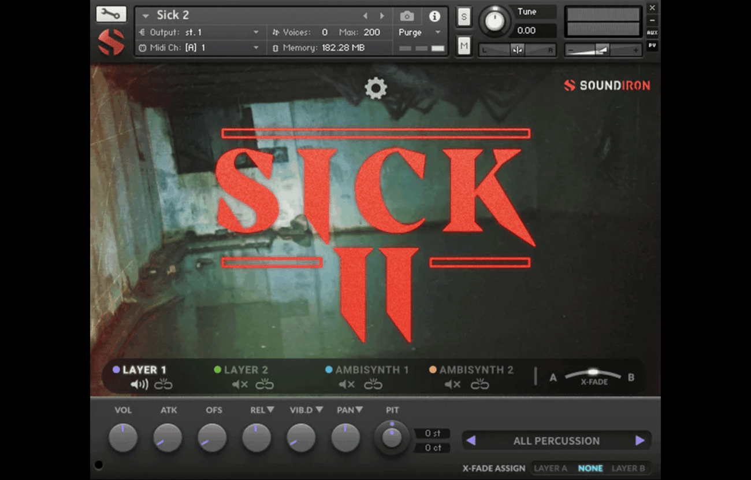Click Ambisynth 2 link chain icon
The image size is (751, 480).
click(480, 384)
